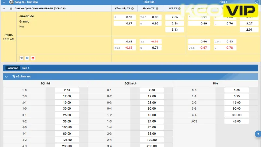Collapse the Tỷ số chính xác section
Viewport: 261px width, 147px height.
tap(7, 77)
